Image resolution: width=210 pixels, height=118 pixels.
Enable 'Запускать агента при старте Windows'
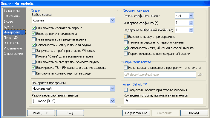125,90
